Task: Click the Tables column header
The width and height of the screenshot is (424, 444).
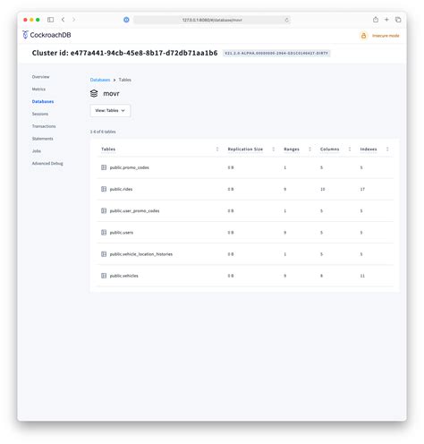Action: 108,149
